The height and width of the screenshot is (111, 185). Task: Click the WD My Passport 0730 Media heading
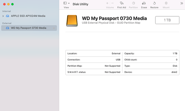click(x=114, y=18)
